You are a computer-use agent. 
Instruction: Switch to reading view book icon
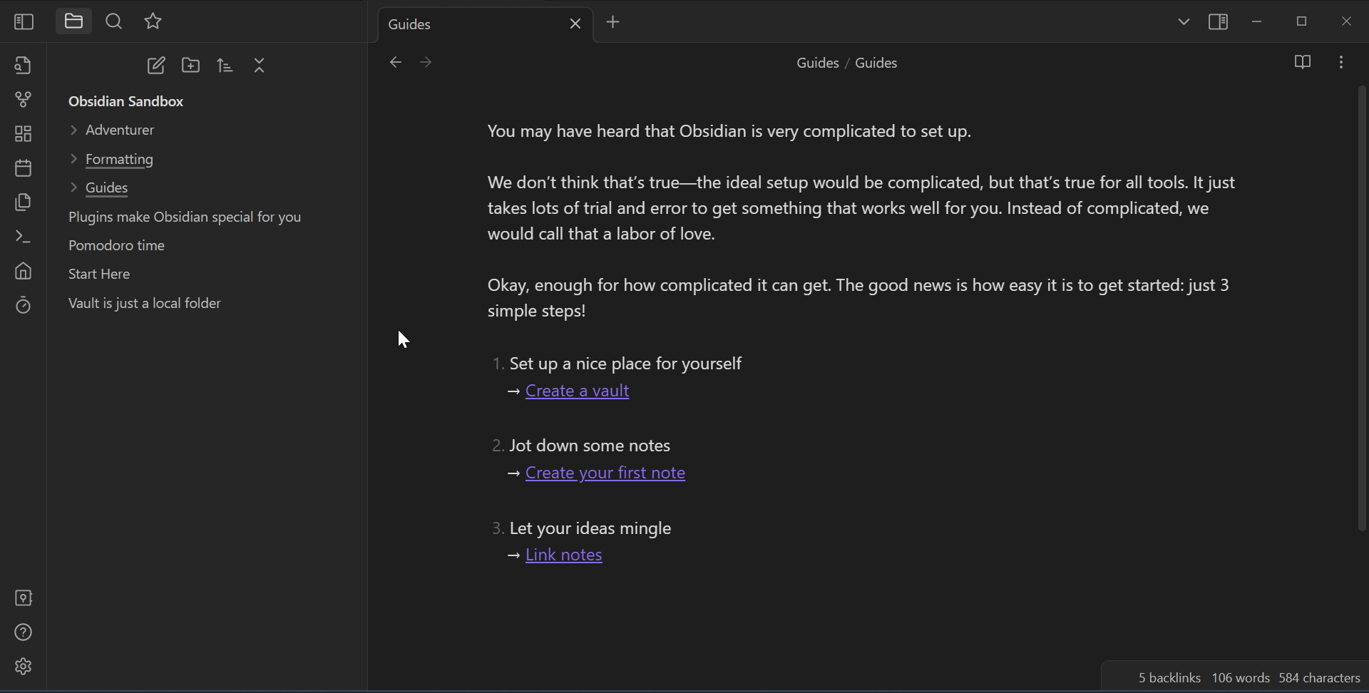pos(1303,63)
